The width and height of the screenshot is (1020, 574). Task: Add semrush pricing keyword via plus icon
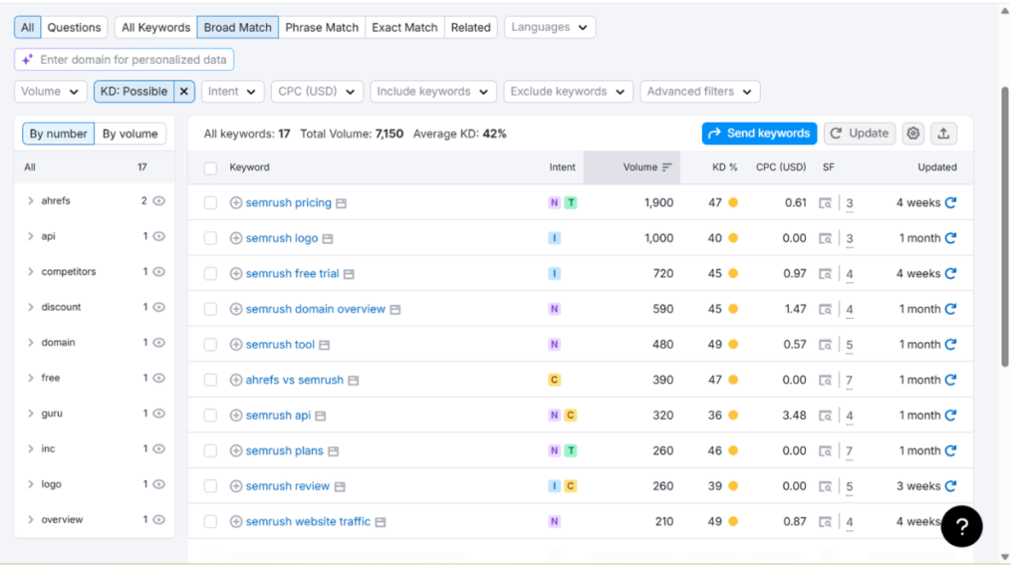(x=236, y=203)
